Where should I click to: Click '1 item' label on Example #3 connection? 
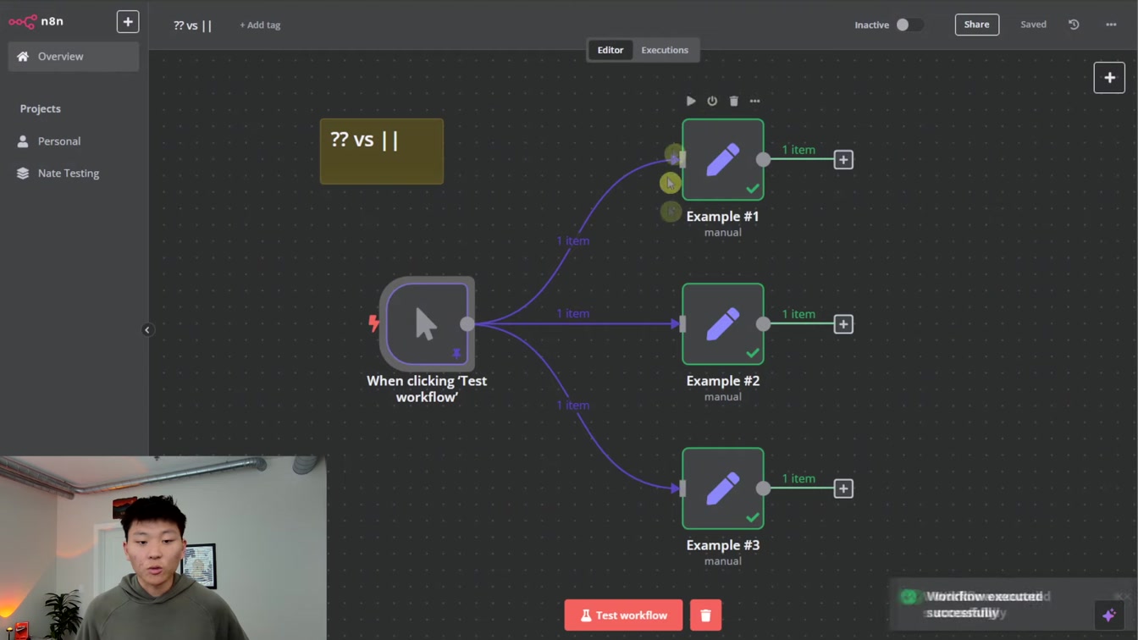pos(573,406)
